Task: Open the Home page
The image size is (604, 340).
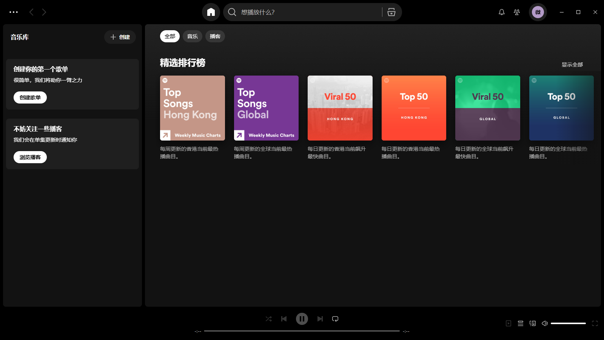Action: tap(211, 12)
